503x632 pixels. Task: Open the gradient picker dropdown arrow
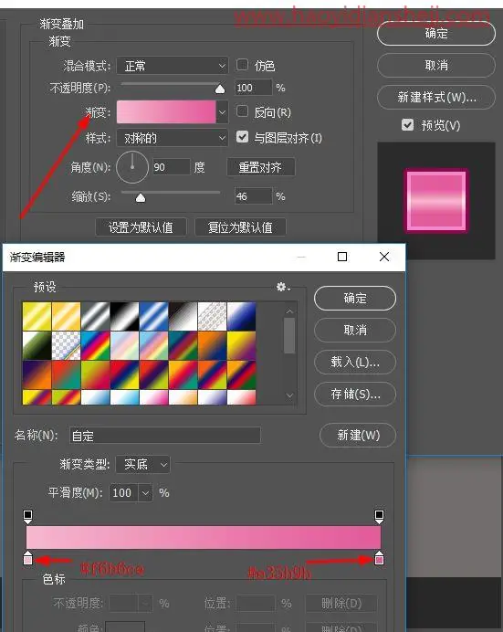pos(223,112)
